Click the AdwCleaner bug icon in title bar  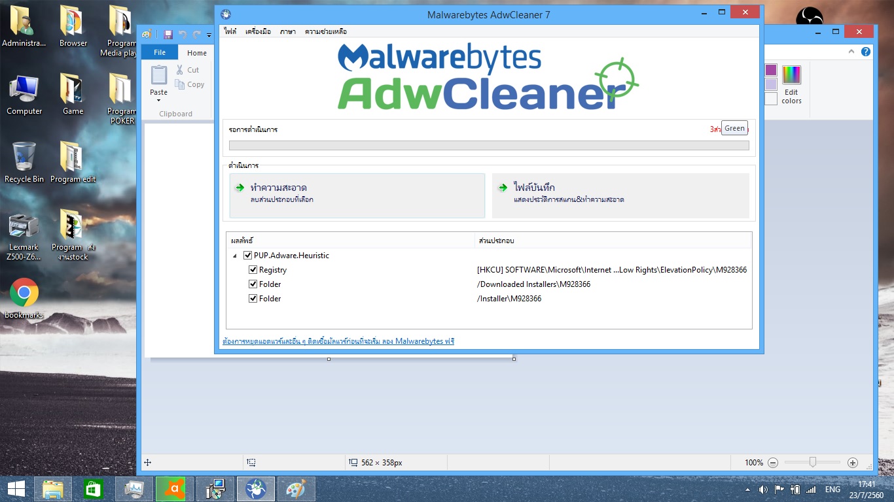pos(226,14)
